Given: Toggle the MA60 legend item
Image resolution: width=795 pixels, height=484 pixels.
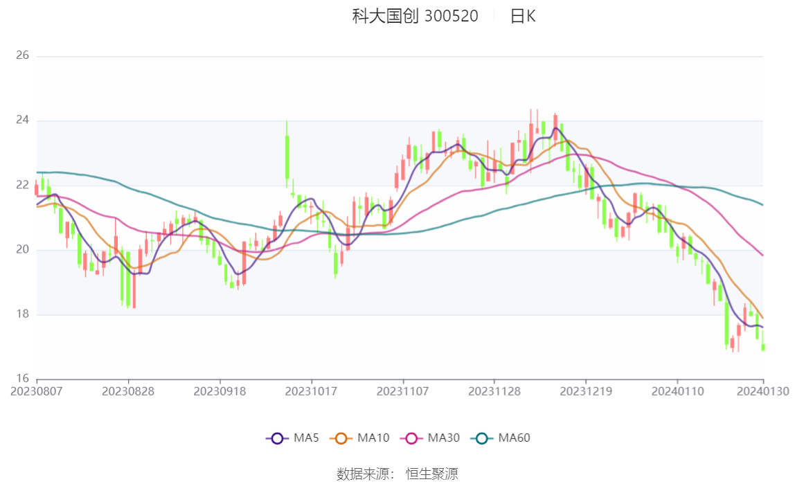Looking at the screenshot, I should coord(501,438).
